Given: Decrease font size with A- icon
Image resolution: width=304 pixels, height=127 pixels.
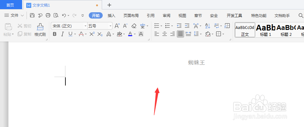Looking at the screenshot, I should 125,26.
